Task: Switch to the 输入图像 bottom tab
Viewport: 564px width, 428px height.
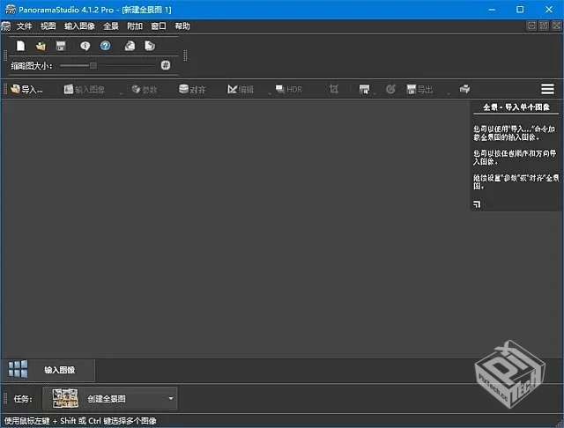Action: pos(48,370)
